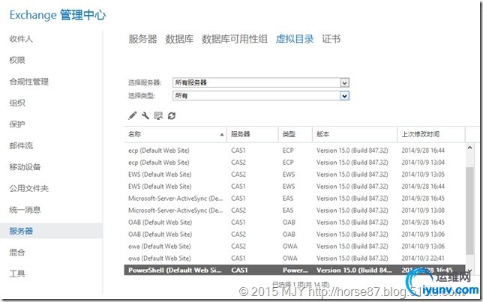Image resolution: width=483 pixels, height=302 pixels.
Task: Select EWS (Default Web Site) row dated 2014/9/28 16:44
Action: [295, 187]
